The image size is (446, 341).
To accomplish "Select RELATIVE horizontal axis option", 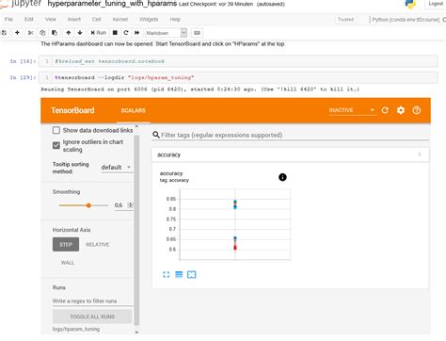I will pyautogui.click(x=98, y=244).
